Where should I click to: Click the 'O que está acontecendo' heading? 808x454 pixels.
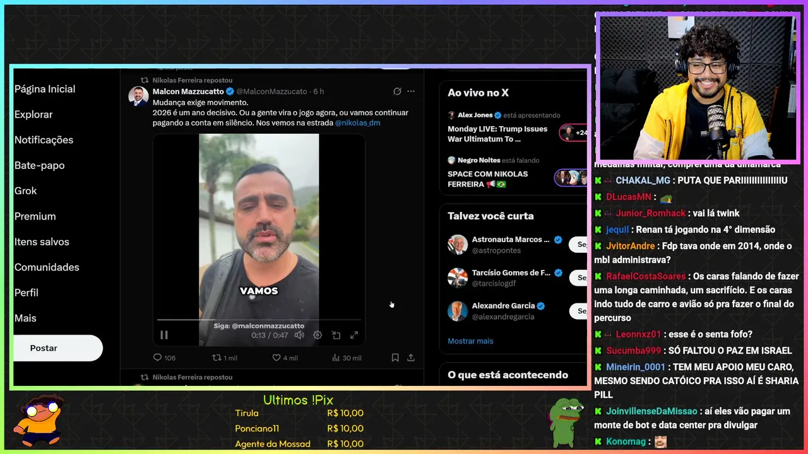[508, 375]
